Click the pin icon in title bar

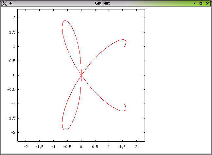pos(10,3)
